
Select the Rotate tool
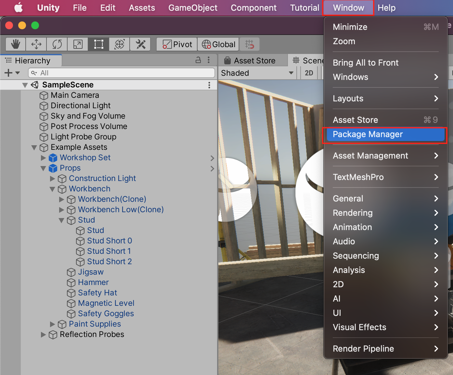(57, 44)
